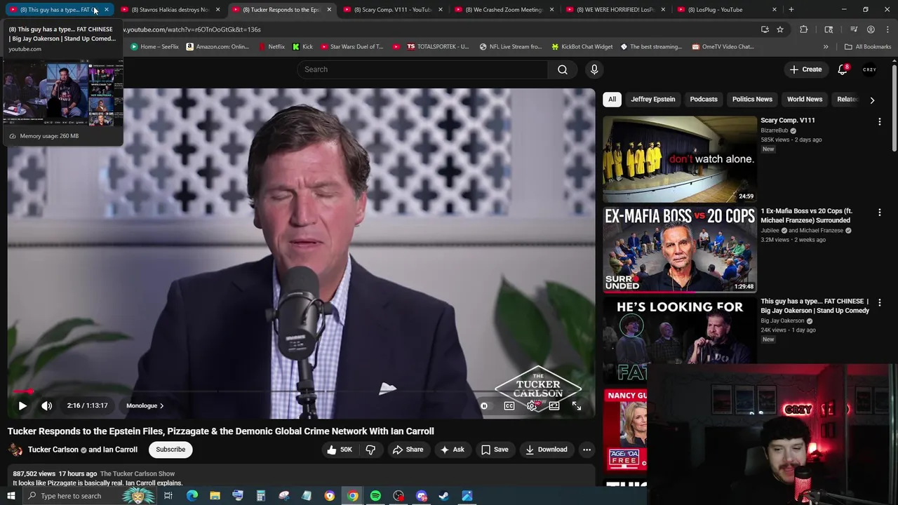Screen dimensions: 898x505
Task: Start voice search with the microphone icon
Action: (x=594, y=69)
